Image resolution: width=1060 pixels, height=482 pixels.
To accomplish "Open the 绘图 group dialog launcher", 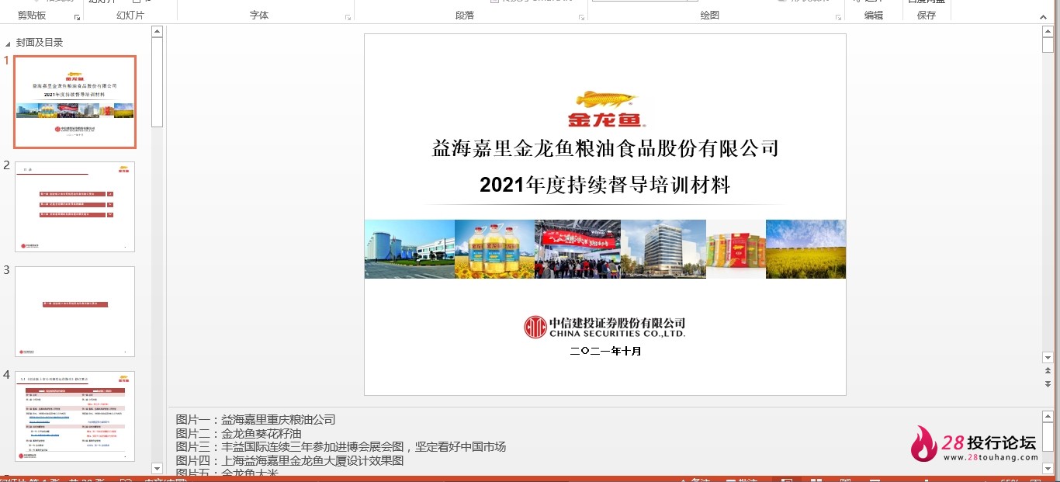I will pyautogui.click(x=837, y=17).
